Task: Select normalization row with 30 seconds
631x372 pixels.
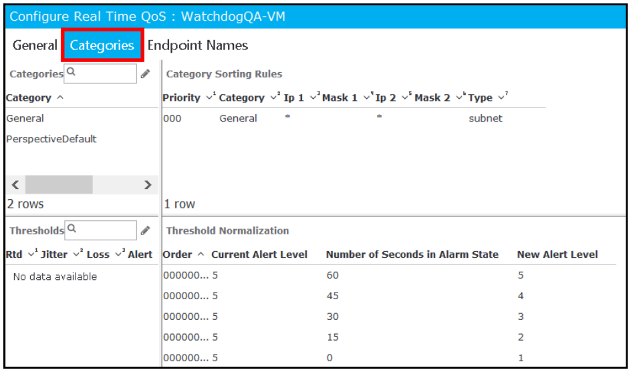Action: coord(389,316)
